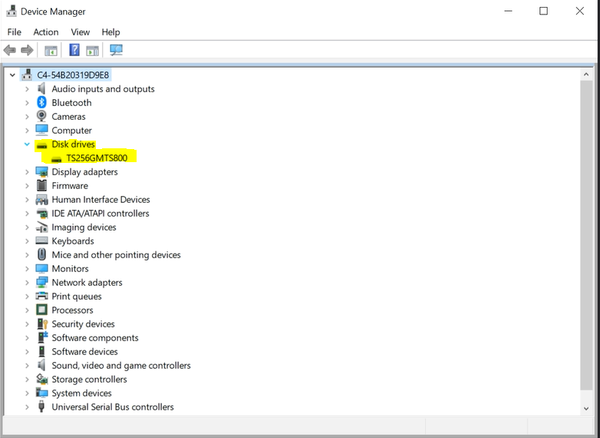Screen dimensions: 600x438
Task: Click the Back arrow toolbar icon
Action: click(x=9, y=50)
